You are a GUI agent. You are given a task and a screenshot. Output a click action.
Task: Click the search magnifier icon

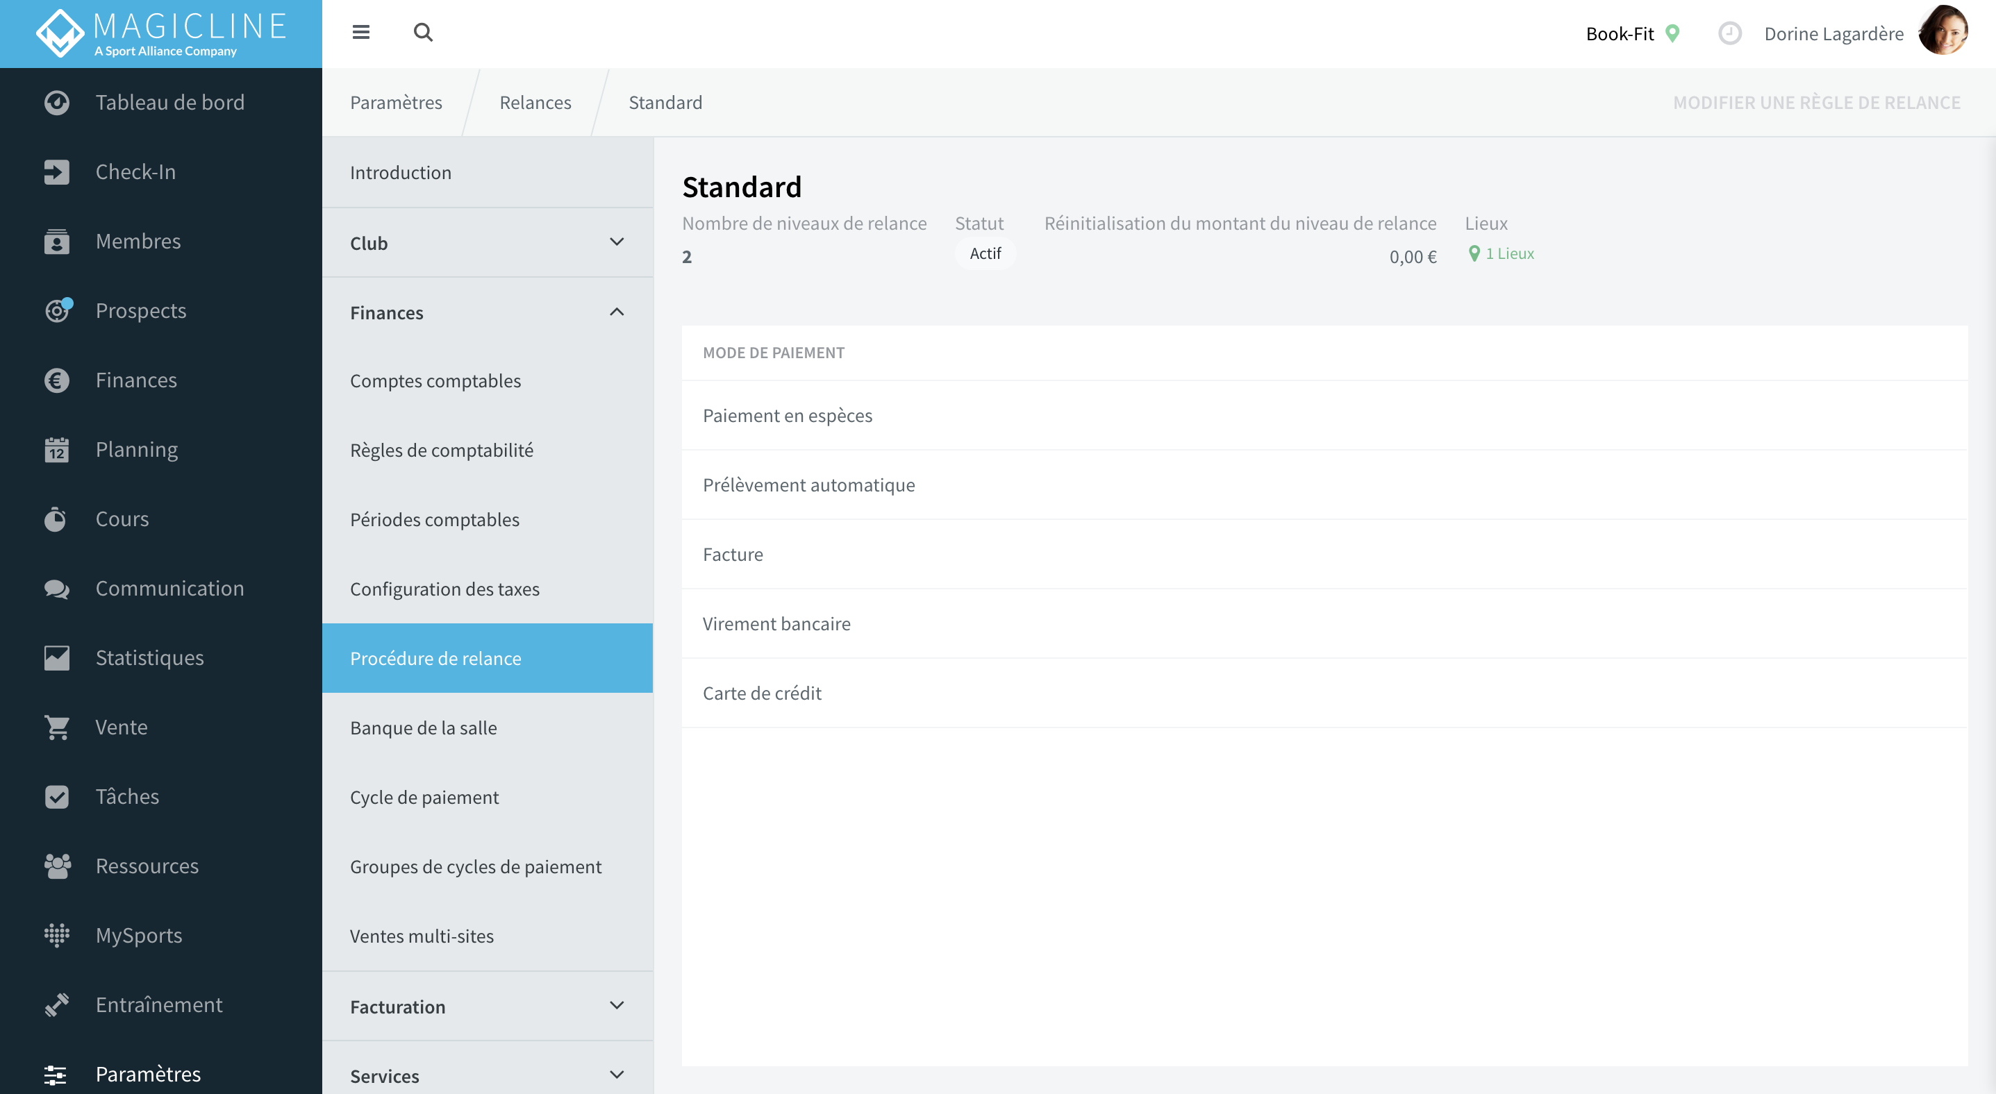423,33
